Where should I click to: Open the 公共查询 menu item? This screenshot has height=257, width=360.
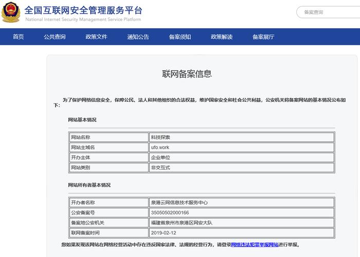point(55,36)
